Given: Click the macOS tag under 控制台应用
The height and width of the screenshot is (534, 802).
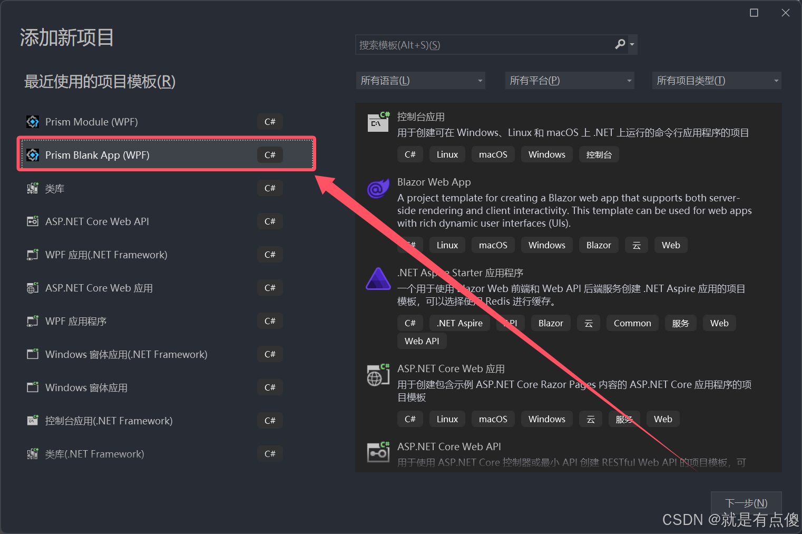Looking at the screenshot, I should tap(493, 154).
